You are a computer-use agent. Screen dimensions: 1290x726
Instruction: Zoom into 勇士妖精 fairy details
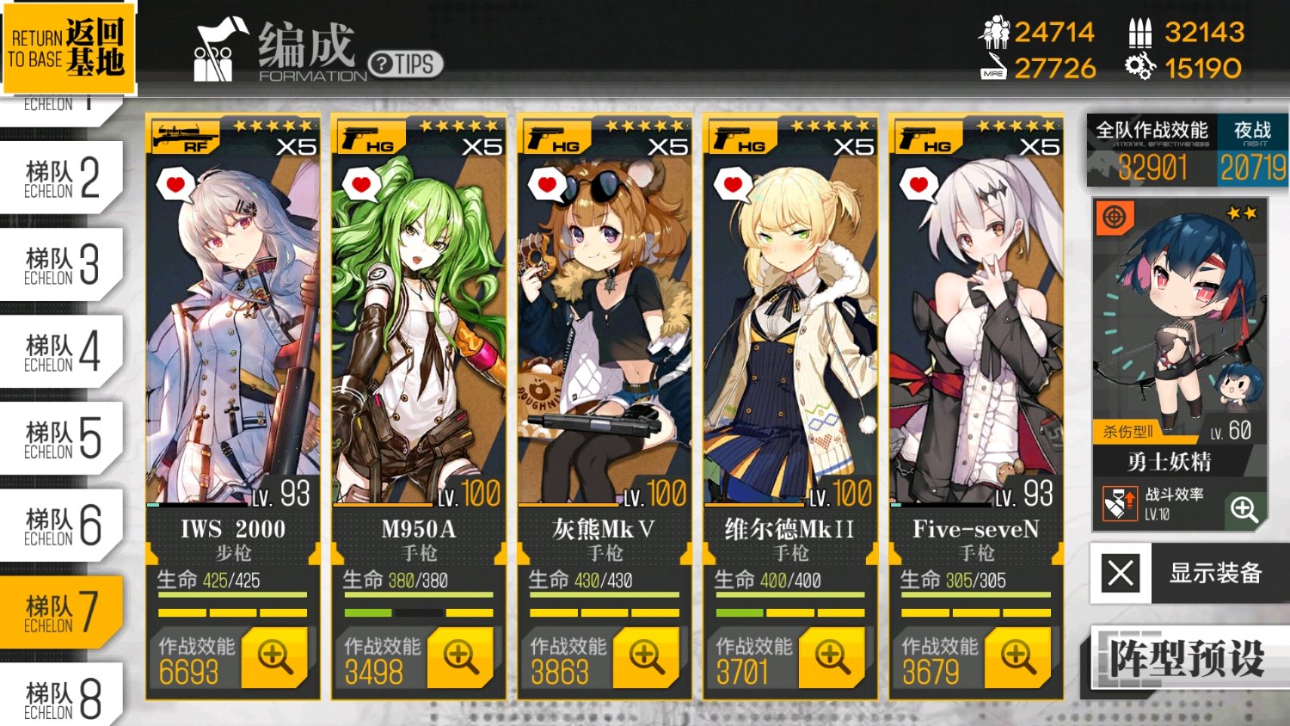coord(1244,510)
